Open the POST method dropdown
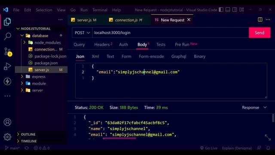 point(82,33)
